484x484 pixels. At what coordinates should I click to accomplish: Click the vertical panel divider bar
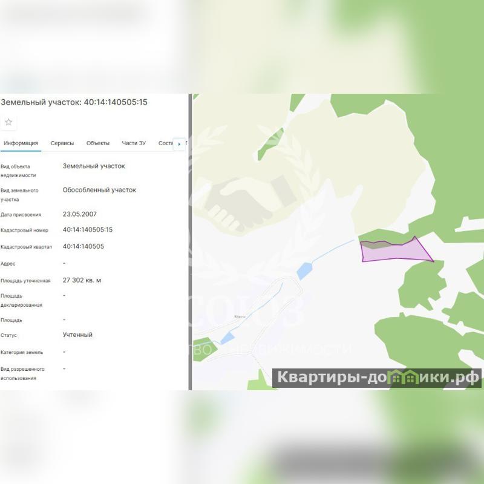pos(190,241)
